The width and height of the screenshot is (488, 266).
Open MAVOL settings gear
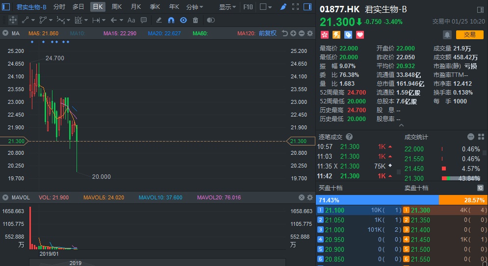[x=310, y=197]
